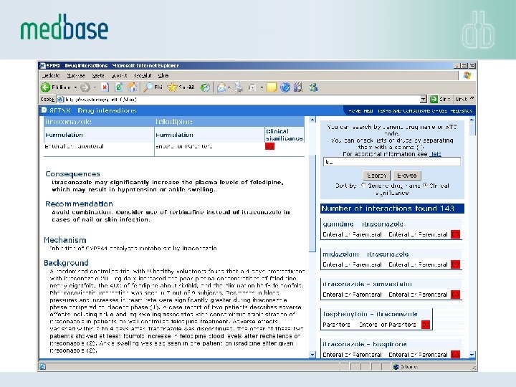516x387 pixels.
Task: Click the results pane scroll-down arrow
Action: coord(472,355)
